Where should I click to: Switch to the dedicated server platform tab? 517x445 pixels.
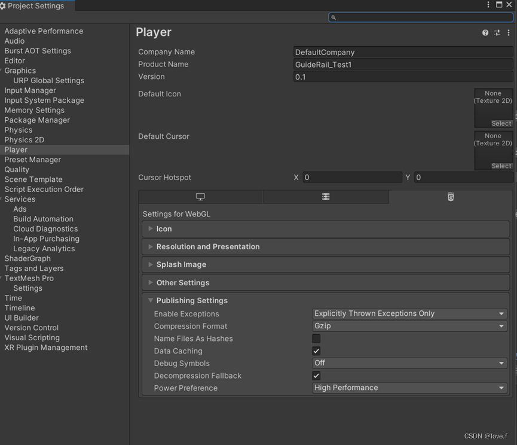[x=326, y=197]
